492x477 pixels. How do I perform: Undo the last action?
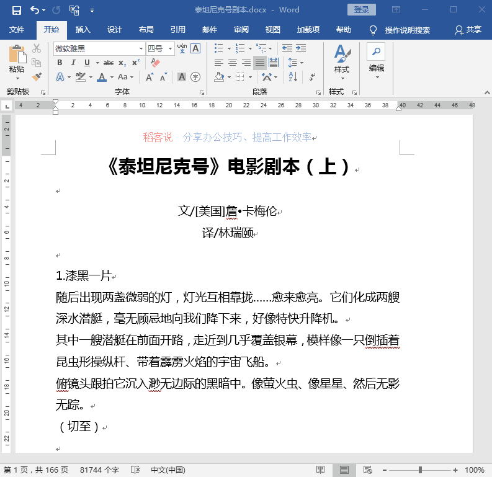point(35,11)
